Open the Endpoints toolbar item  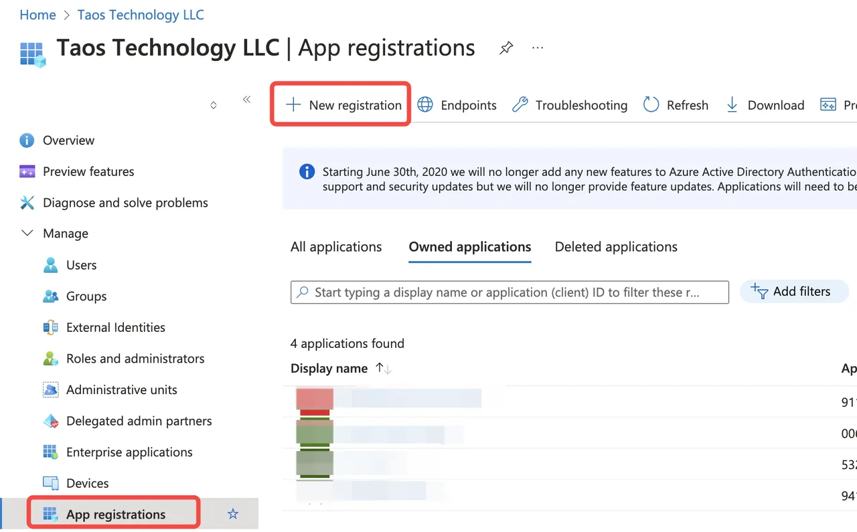tap(457, 105)
